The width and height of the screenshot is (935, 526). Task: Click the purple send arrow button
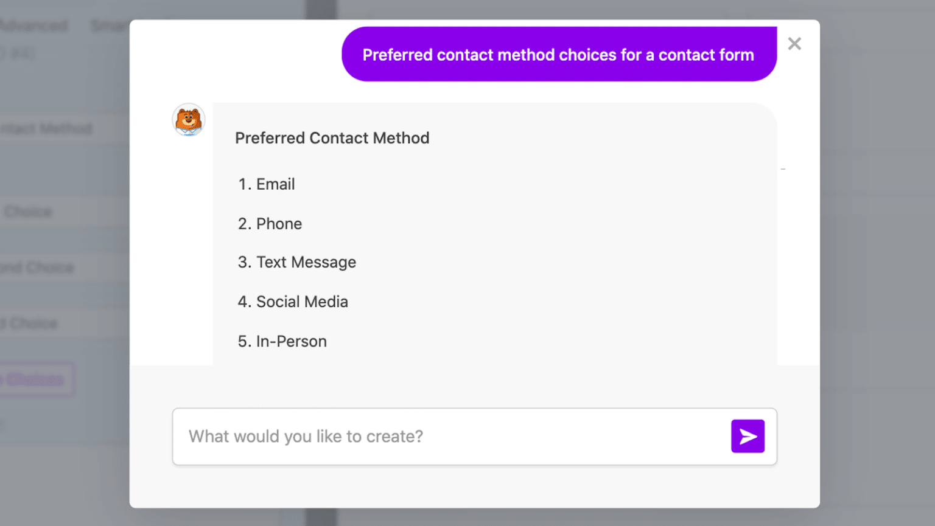click(748, 436)
